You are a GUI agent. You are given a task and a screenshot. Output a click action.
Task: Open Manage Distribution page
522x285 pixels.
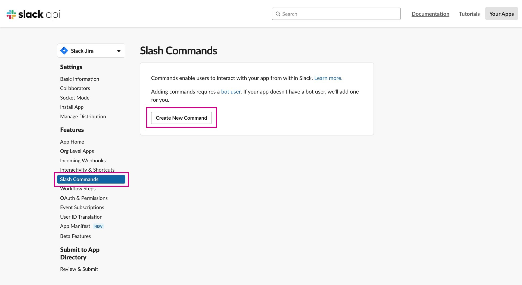click(83, 116)
